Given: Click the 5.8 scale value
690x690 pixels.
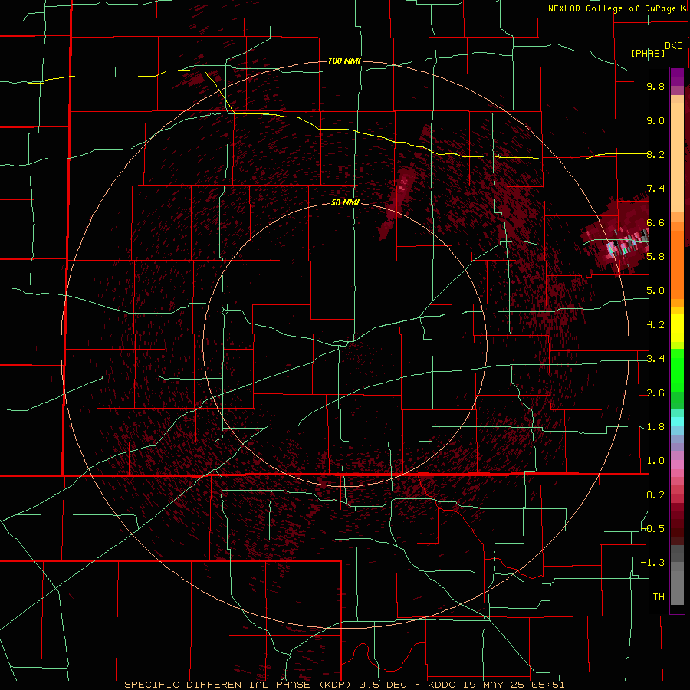Looking at the screenshot, I should (655, 257).
